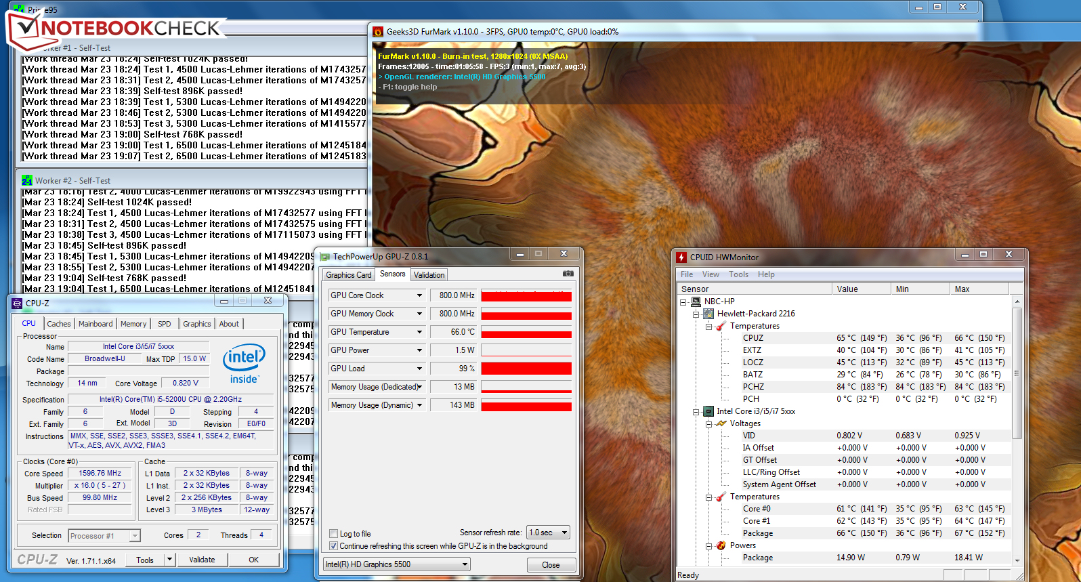This screenshot has width=1081, height=582.
Task: Open the GPU Core Clock sensor dropdown
Action: 419,295
